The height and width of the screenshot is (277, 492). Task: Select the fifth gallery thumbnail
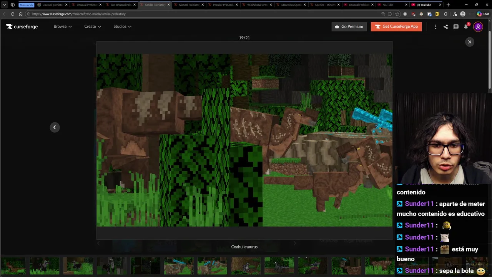[x=145, y=266]
